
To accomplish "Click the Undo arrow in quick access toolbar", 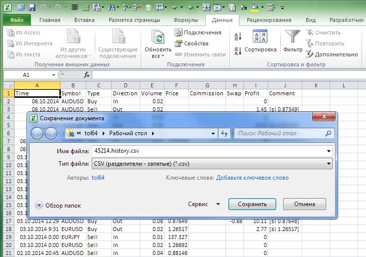I will coord(43,7).
